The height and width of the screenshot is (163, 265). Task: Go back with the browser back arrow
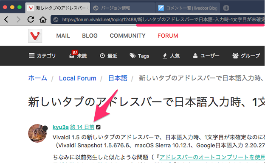point(6,19)
